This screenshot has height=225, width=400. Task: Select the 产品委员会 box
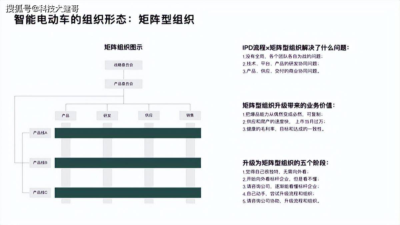coord(123,84)
